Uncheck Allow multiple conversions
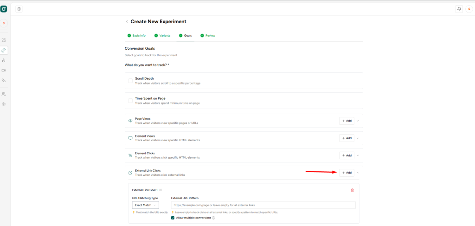Image resolution: width=475 pixels, height=226 pixels. click(x=173, y=218)
